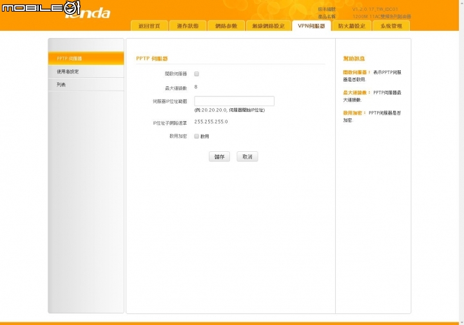Click the 最大連線數 value 8
The image size is (464, 325).
click(x=196, y=87)
